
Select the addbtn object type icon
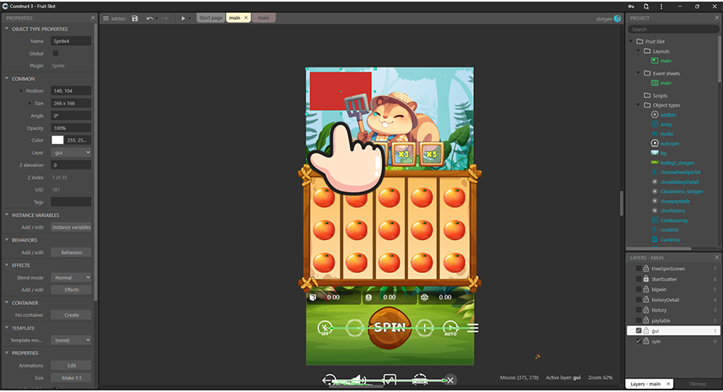pos(654,115)
